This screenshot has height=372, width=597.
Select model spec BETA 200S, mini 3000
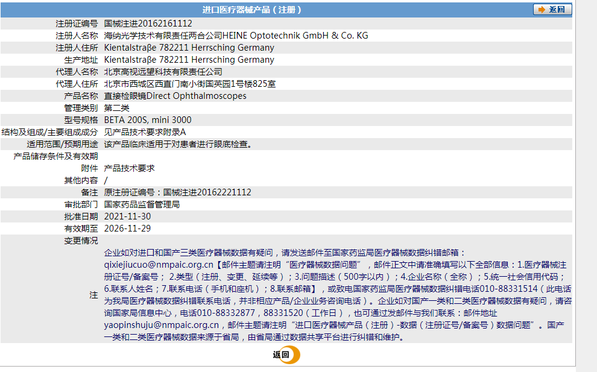148,120
